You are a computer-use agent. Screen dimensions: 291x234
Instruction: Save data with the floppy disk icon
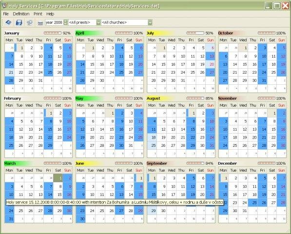click(x=19, y=22)
